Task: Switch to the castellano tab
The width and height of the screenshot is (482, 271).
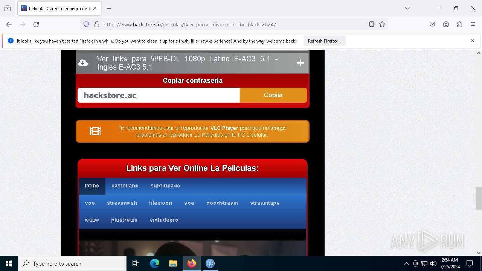Action: click(x=125, y=186)
